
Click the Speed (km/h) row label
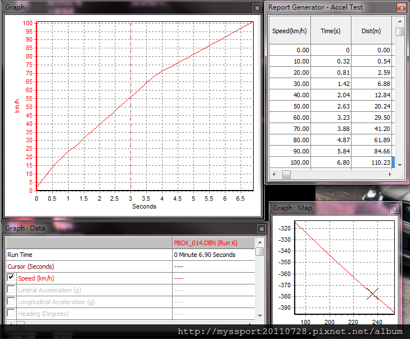click(x=36, y=278)
